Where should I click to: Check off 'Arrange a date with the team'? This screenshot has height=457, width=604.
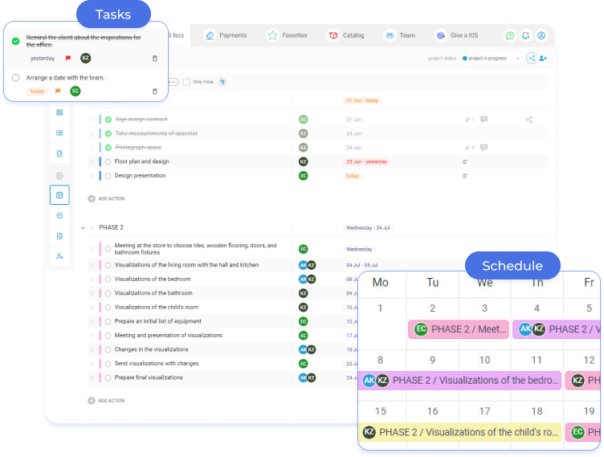[x=15, y=78]
